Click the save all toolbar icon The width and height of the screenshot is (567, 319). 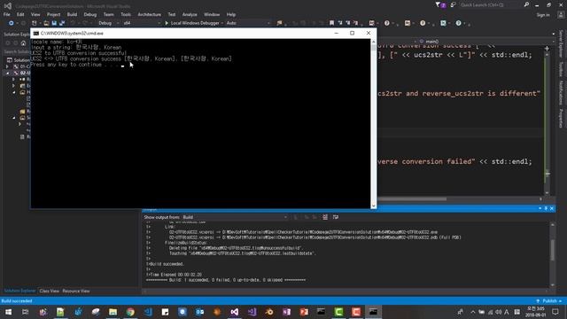tap(62, 23)
